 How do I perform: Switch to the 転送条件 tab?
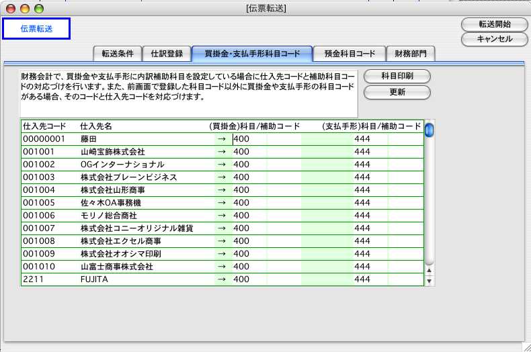(117, 54)
